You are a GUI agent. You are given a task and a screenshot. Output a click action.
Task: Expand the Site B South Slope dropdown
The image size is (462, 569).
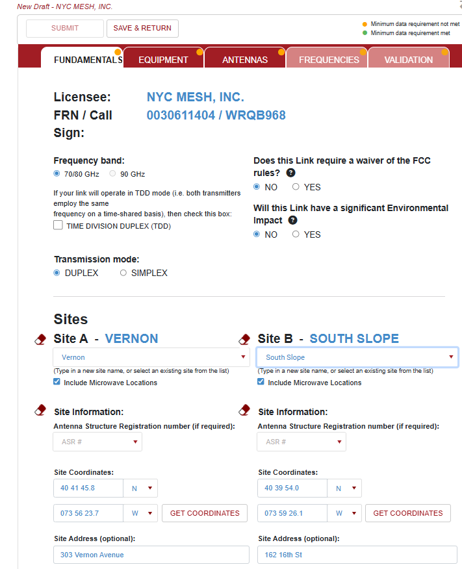pyautogui.click(x=451, y=357)
